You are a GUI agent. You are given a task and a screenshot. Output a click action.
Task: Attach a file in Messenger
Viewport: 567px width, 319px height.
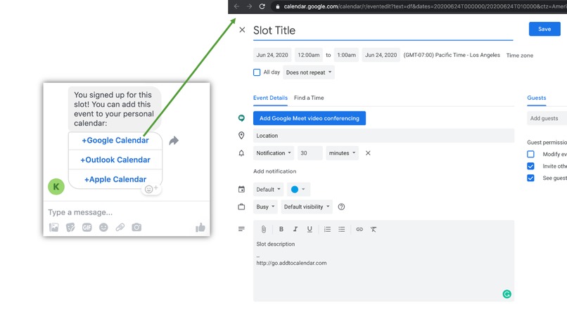[120, 227]
